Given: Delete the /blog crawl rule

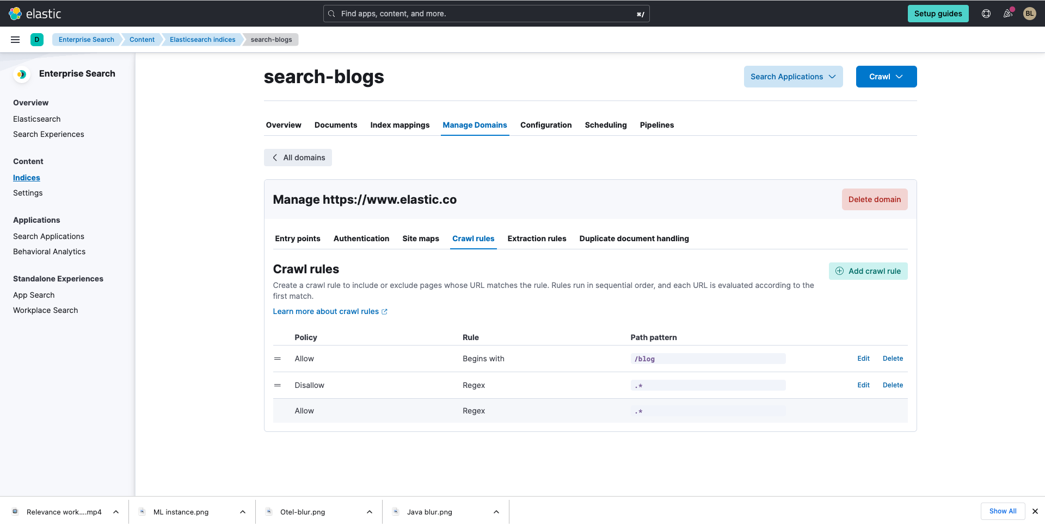Looking at the screenshot, I should coord(893,359).
